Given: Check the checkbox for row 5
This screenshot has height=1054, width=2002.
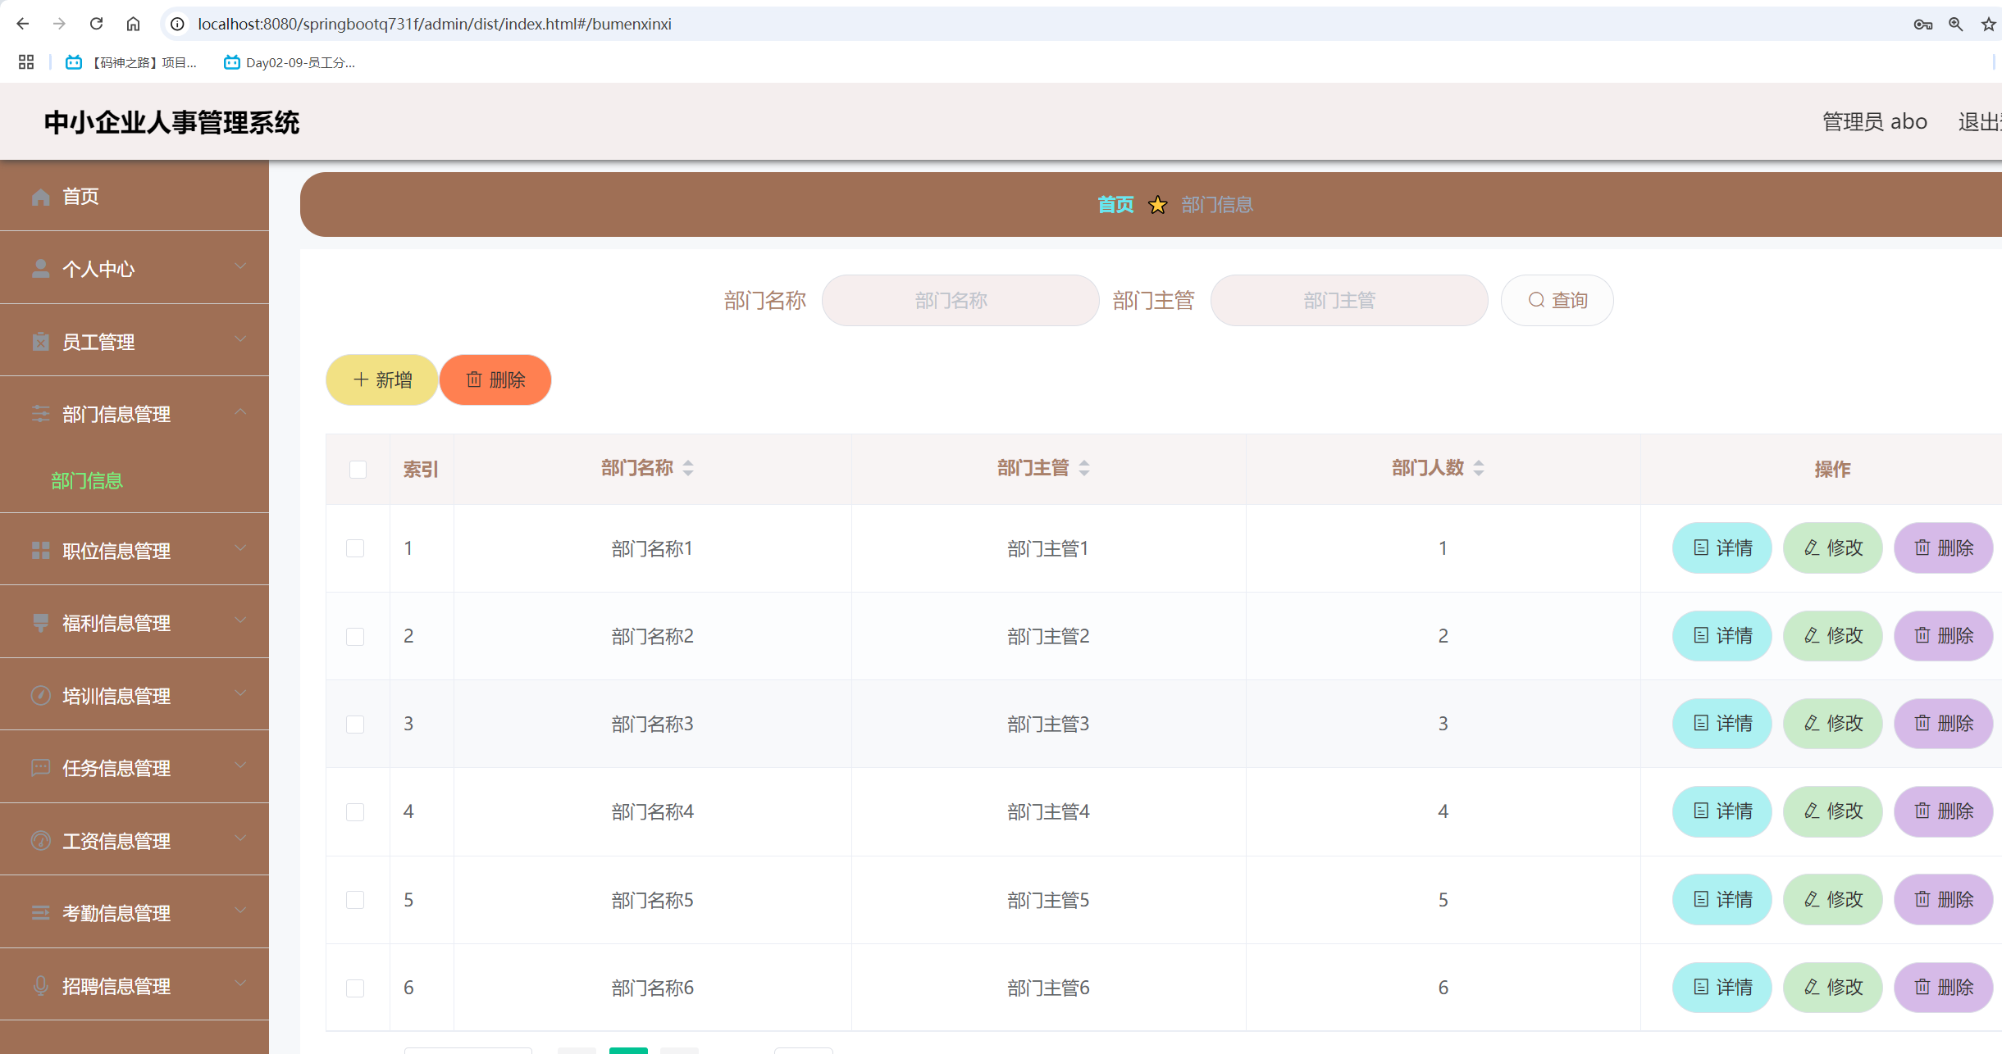Looking at the screenshot, I should pos(355,900).
